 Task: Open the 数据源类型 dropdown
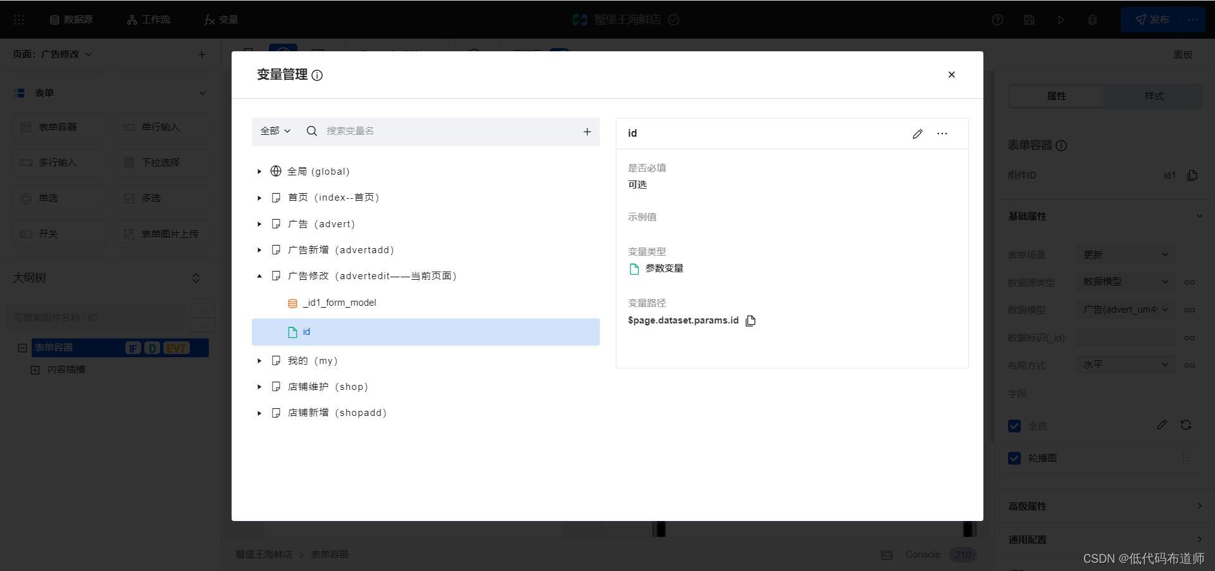(1126, 282)
